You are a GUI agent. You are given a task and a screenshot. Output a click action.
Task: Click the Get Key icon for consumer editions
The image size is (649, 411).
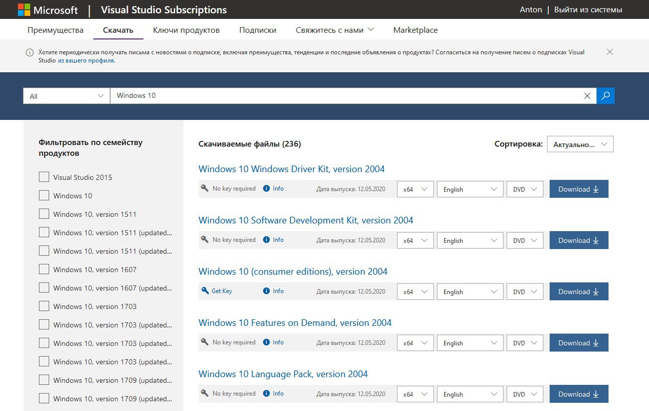205,291
